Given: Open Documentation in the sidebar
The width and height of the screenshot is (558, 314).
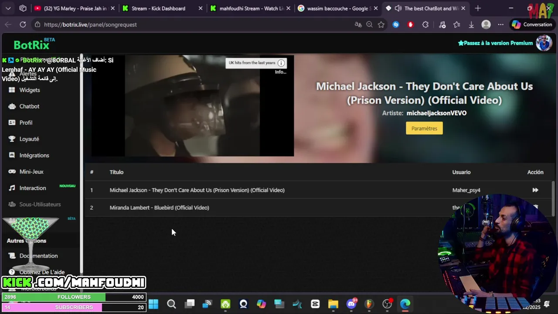Looking at the screenshot, I should pos(38,256).
